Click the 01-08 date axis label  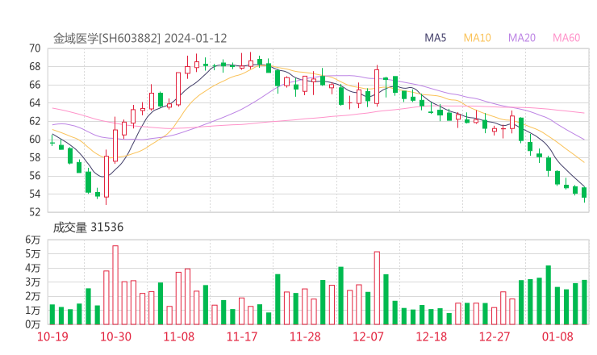point(557,336)
